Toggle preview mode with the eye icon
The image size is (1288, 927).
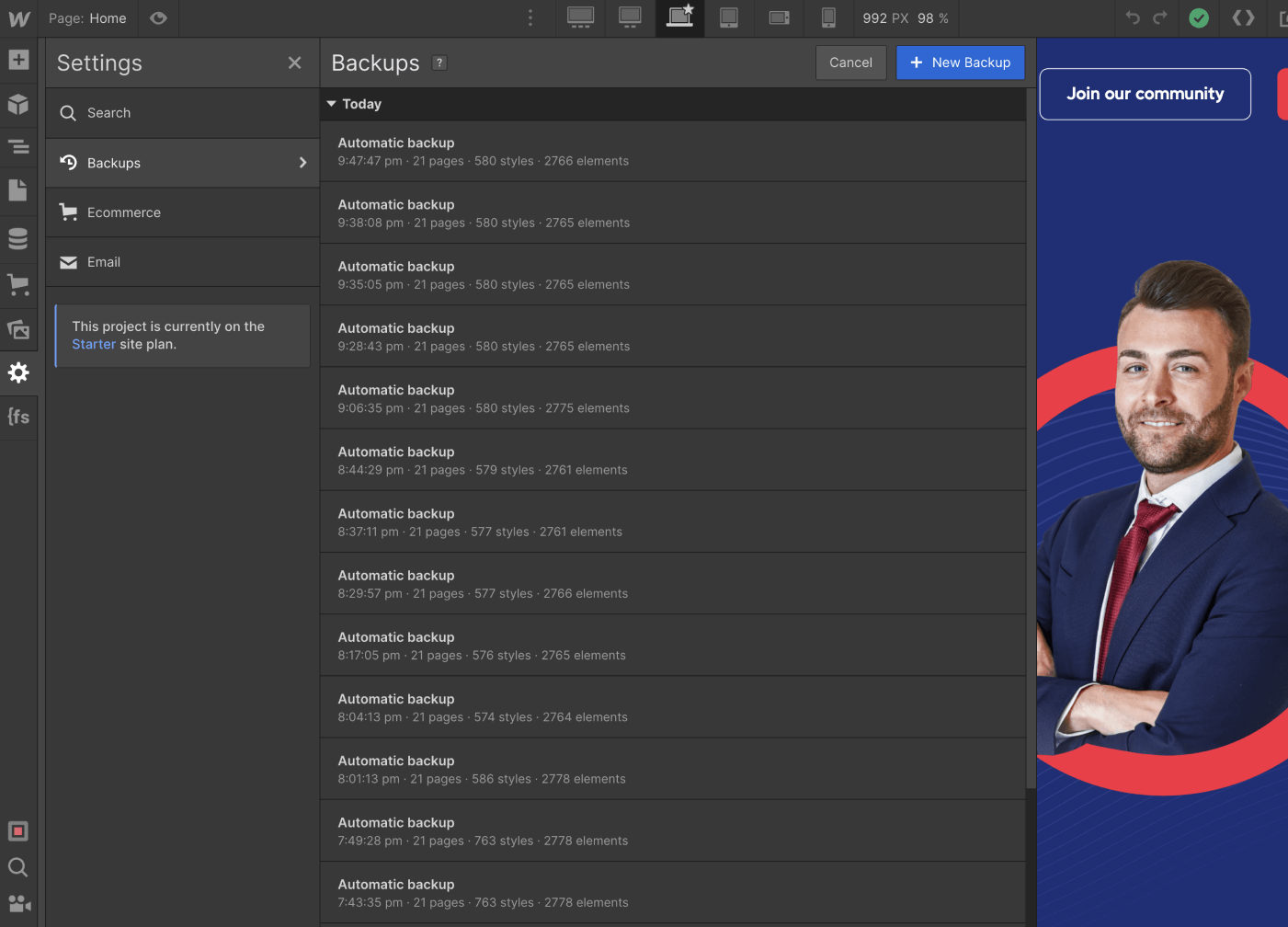(157, 18)
